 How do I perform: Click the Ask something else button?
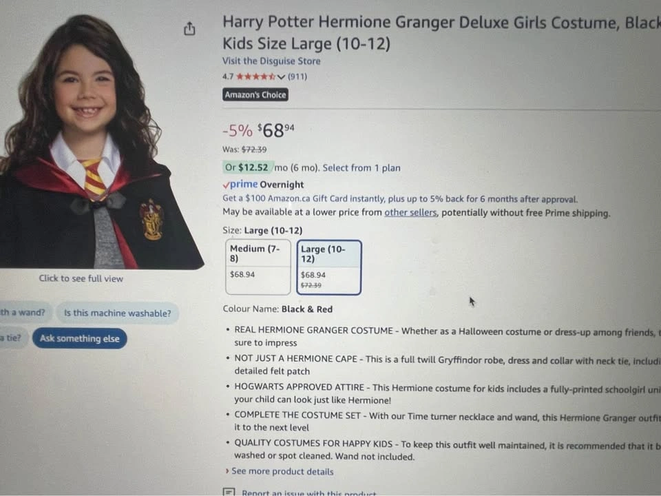80,338
